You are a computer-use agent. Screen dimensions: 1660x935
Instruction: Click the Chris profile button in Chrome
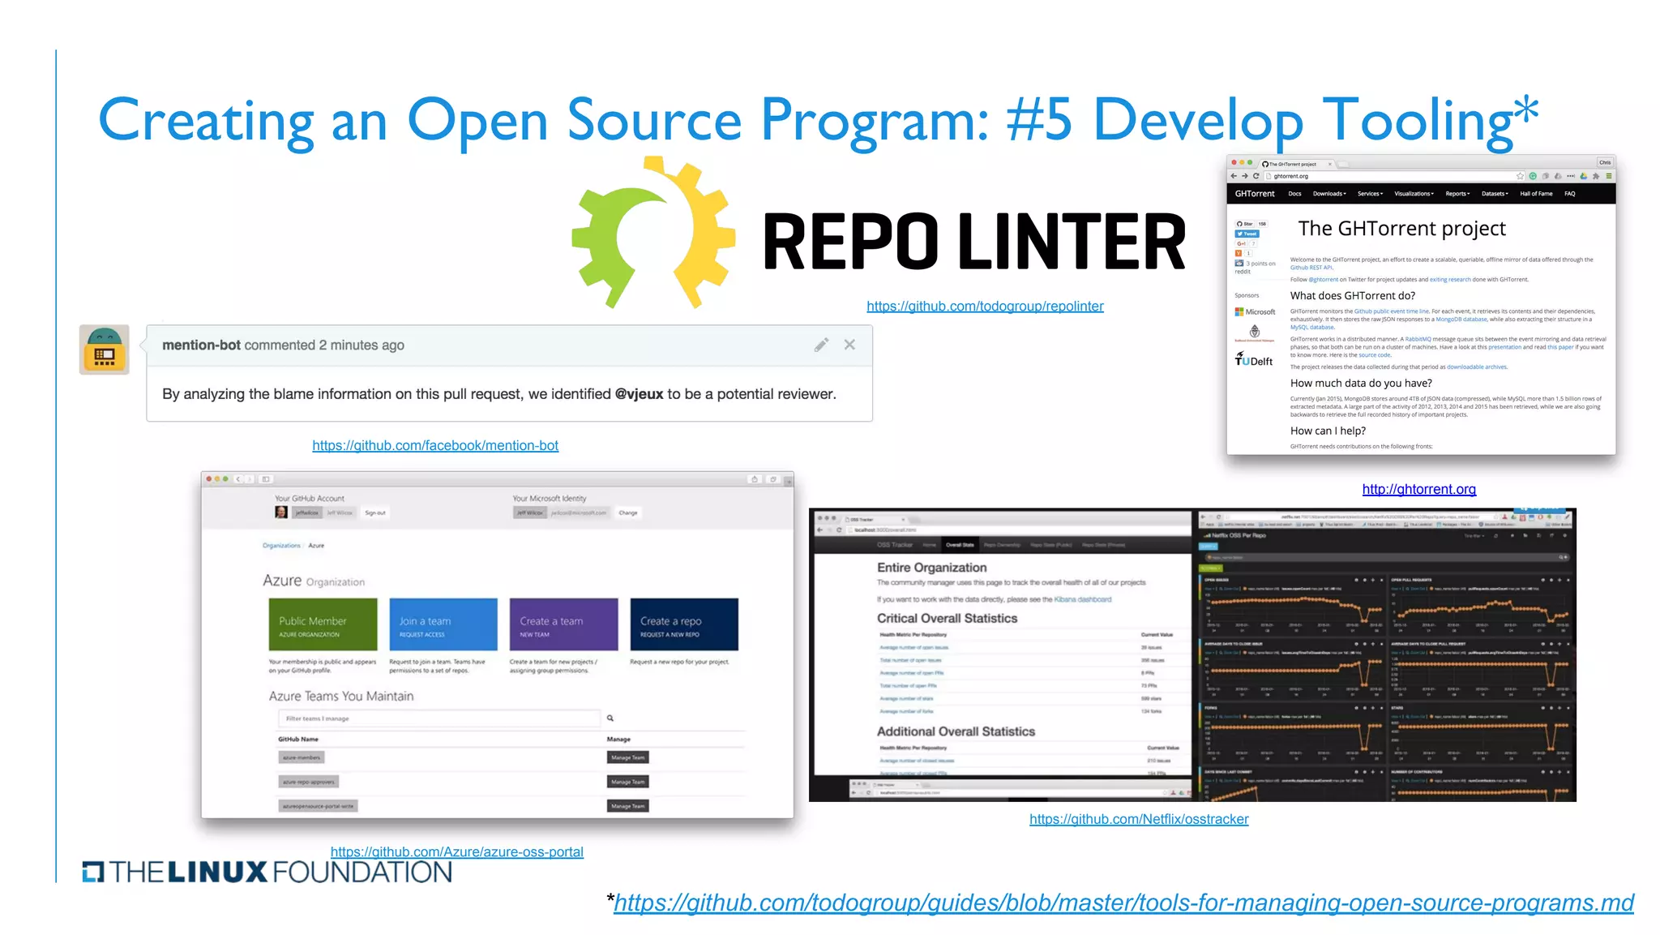pyautogui.click(x=1605, y=162)
